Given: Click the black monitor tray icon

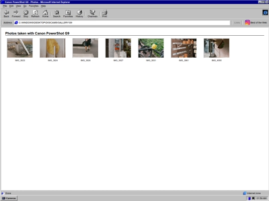Looking at the screenshot, I should pos(253,198).
